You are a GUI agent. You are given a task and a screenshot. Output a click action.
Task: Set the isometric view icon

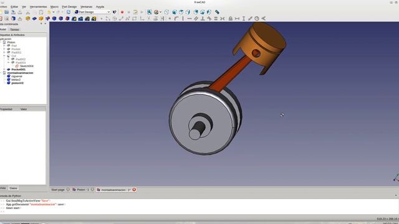pyautogui.click(x=166, y=12)
